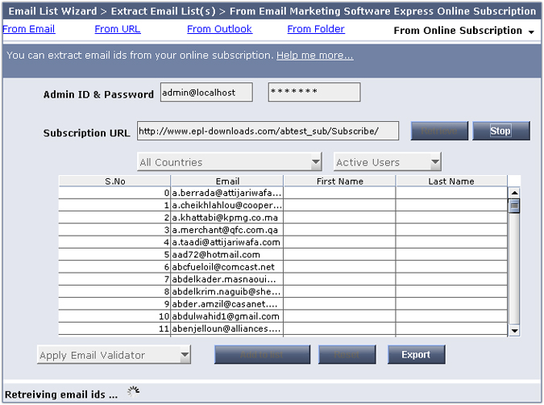Click the scroll down arrow of email list
Viewport: 544px width, 405px height.
[514, 330]
